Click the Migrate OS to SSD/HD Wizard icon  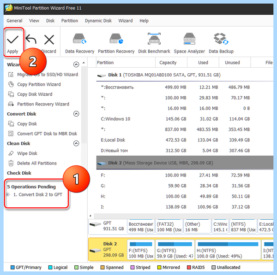tap(11, 75)
